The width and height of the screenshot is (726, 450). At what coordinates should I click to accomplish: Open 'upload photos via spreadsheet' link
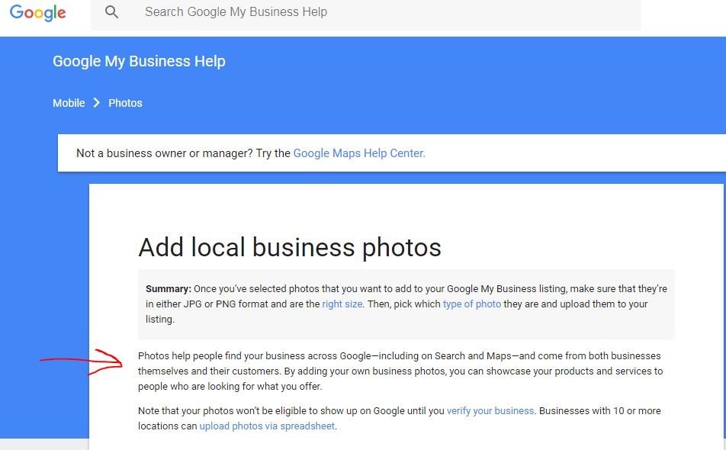[267, 426]
